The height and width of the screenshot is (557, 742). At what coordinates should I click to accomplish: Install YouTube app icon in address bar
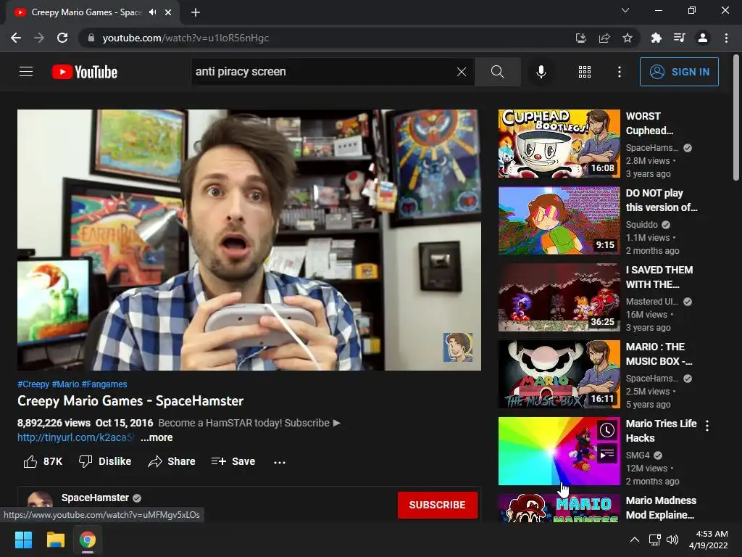click(580, 38)
